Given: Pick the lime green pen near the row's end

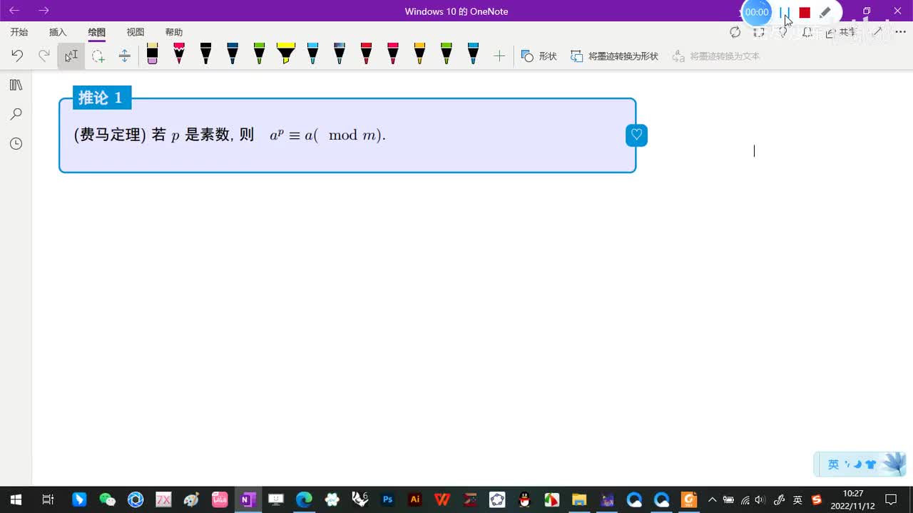Looking at the screenshot, I should tap(447, 53).
